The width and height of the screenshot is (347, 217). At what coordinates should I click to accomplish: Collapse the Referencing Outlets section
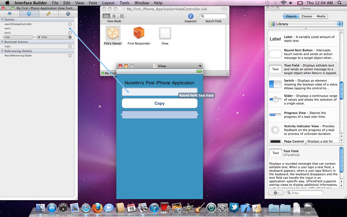click(2, 51)
